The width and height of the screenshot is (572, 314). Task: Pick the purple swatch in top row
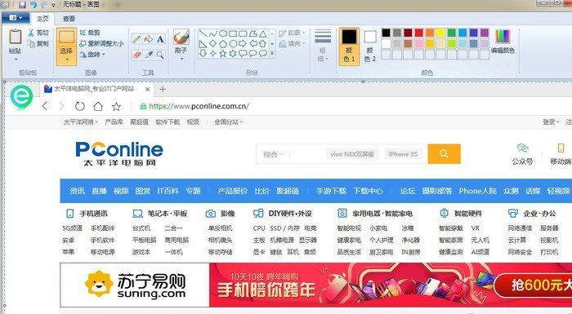(x=485, y=33)
